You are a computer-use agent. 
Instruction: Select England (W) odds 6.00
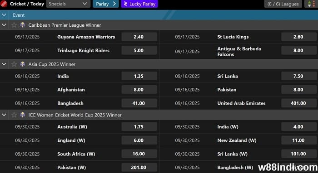pyautogui.click(x=139, y=140)
